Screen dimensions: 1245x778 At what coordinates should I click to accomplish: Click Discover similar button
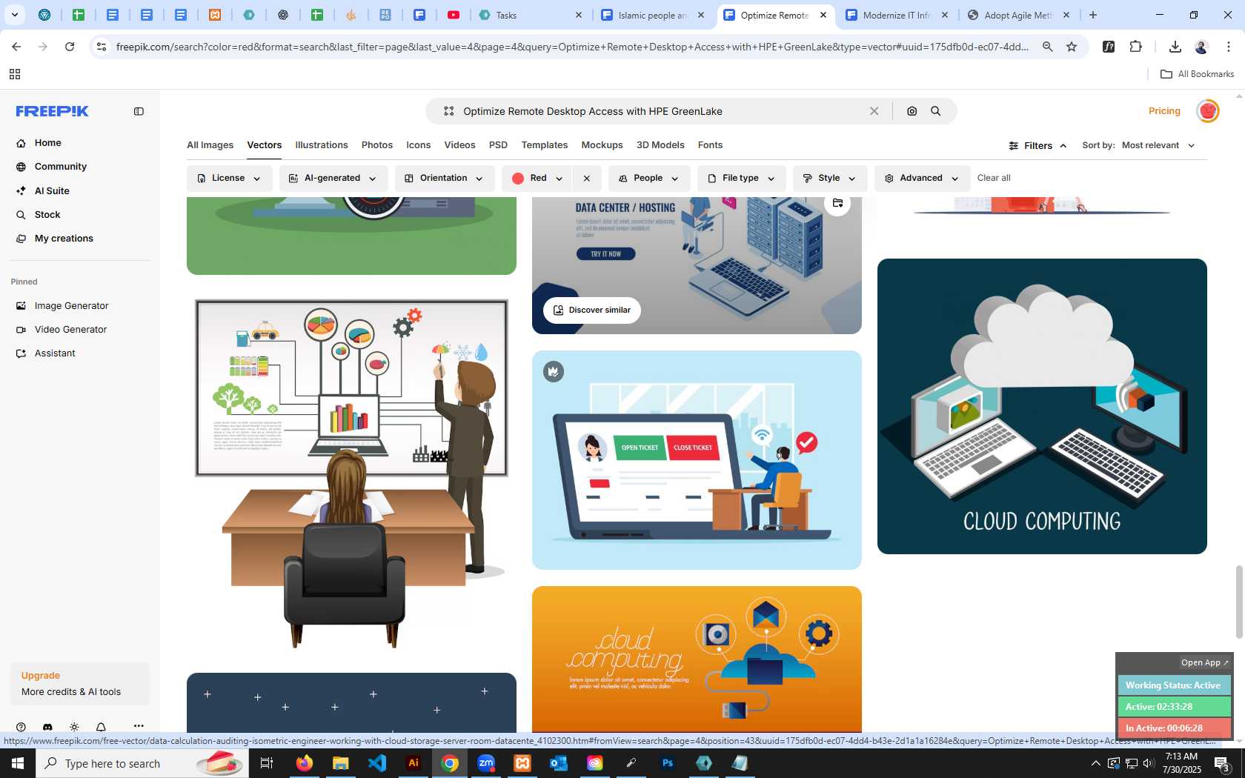[x=592, y=310]
